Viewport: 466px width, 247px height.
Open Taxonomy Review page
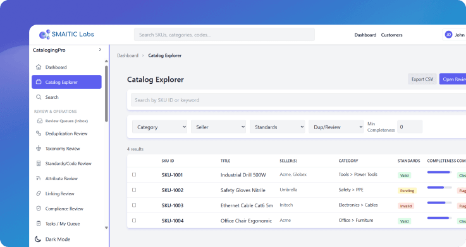click(66, 148)
